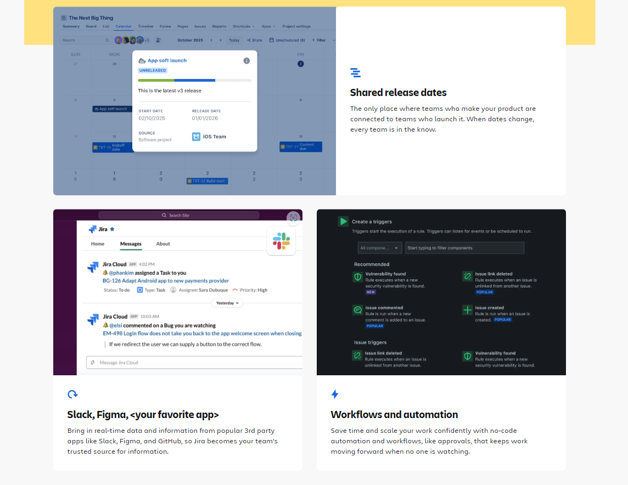Viewport: 628px width, 485px height.
Task: Click the iOS Team avatar icon
Action: [x=196, y=137]
